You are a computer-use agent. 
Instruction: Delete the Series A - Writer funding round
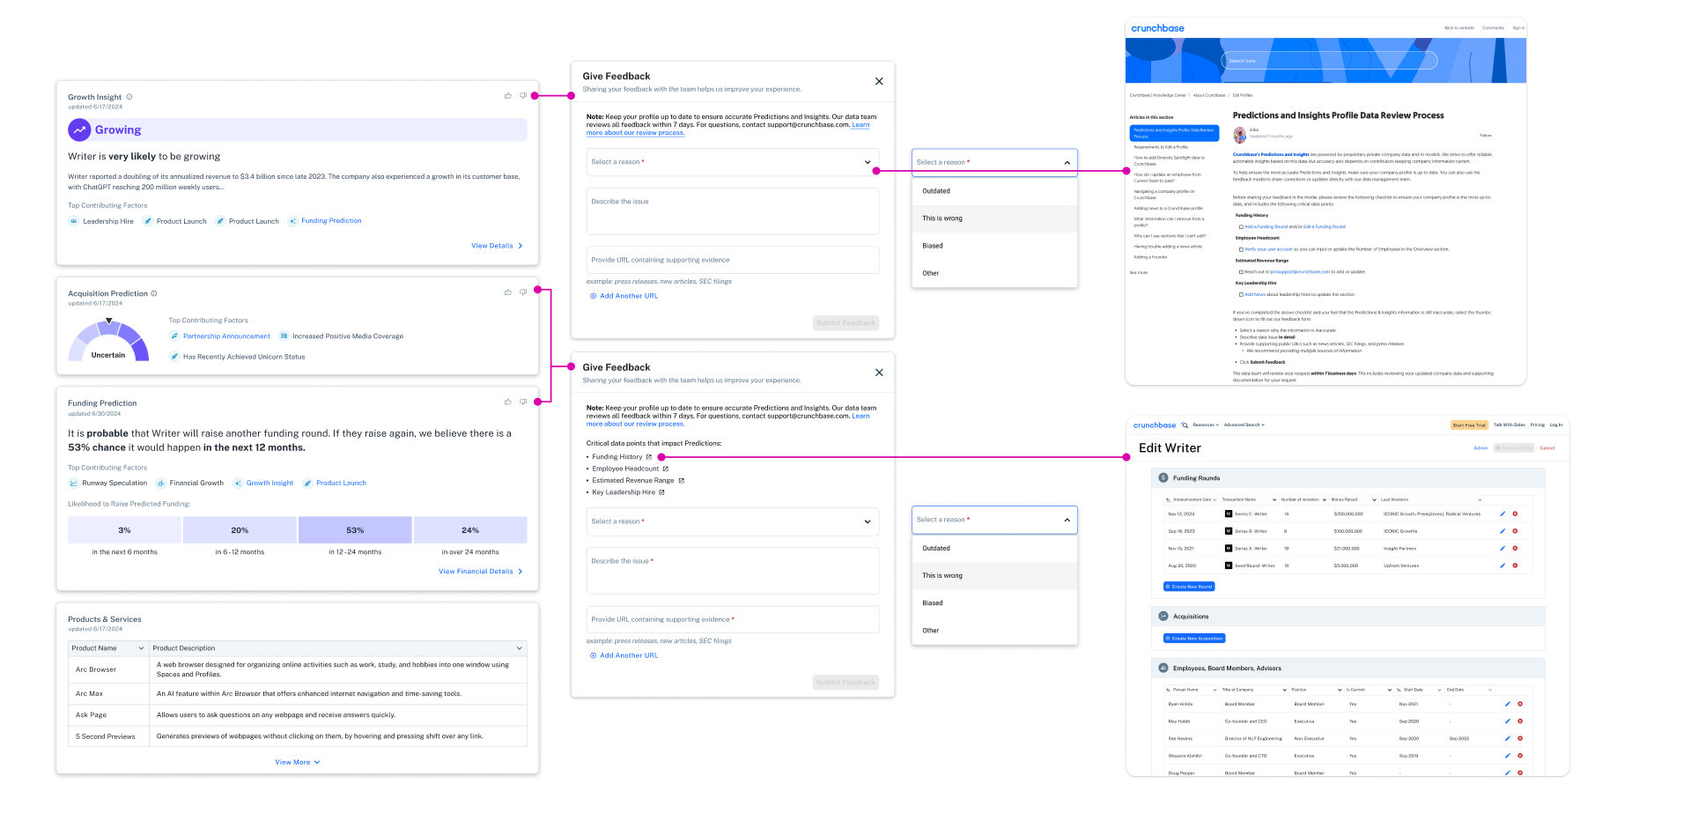(x=1515, y=548)
